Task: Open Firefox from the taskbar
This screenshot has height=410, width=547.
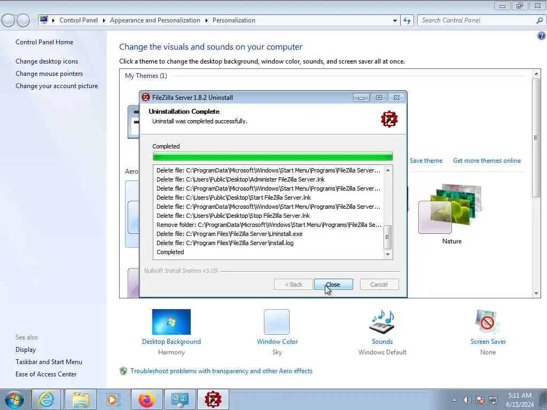Action: point(146,399)
